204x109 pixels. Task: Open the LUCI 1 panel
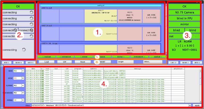pos(31,63)
